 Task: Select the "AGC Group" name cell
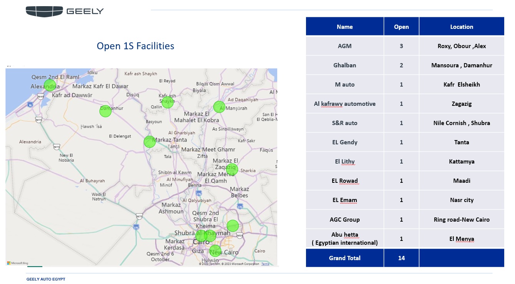pos(345,219)
